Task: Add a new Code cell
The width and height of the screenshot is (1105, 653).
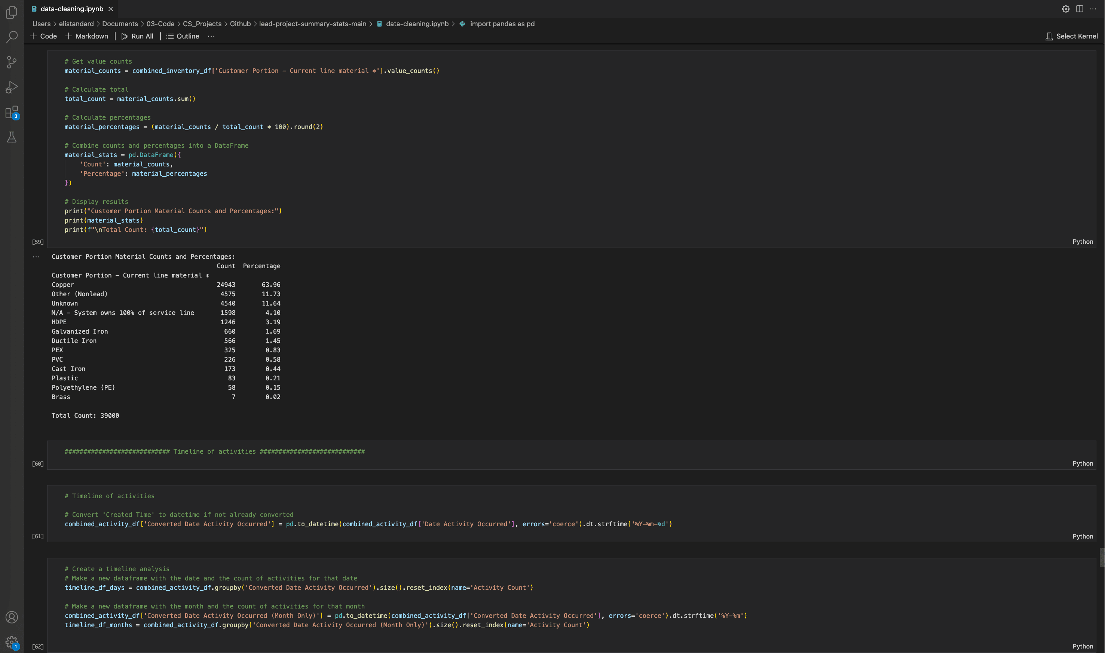Action: 43,36
